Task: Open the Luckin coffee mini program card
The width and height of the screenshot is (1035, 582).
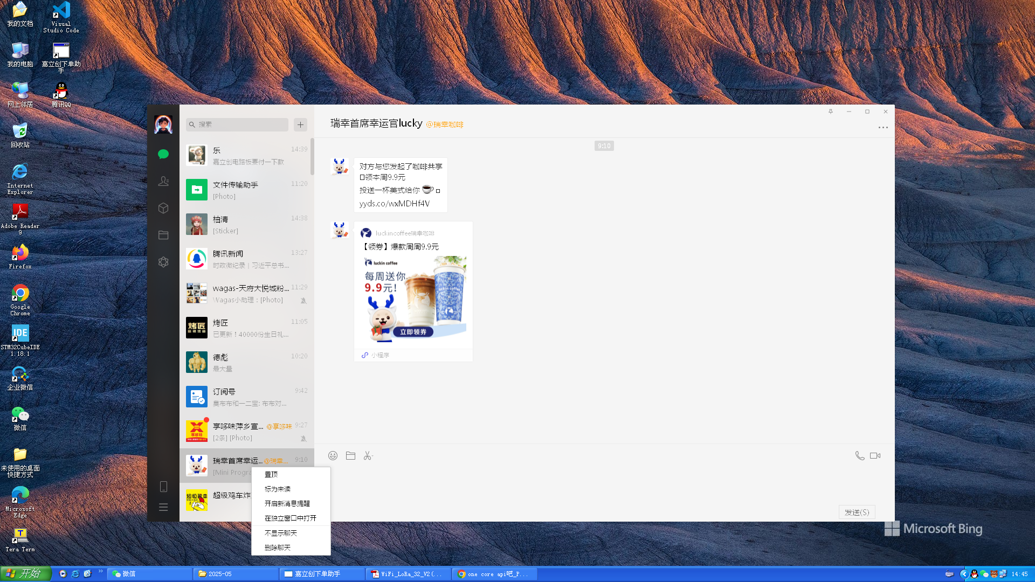Action: (x=413, y=291)
